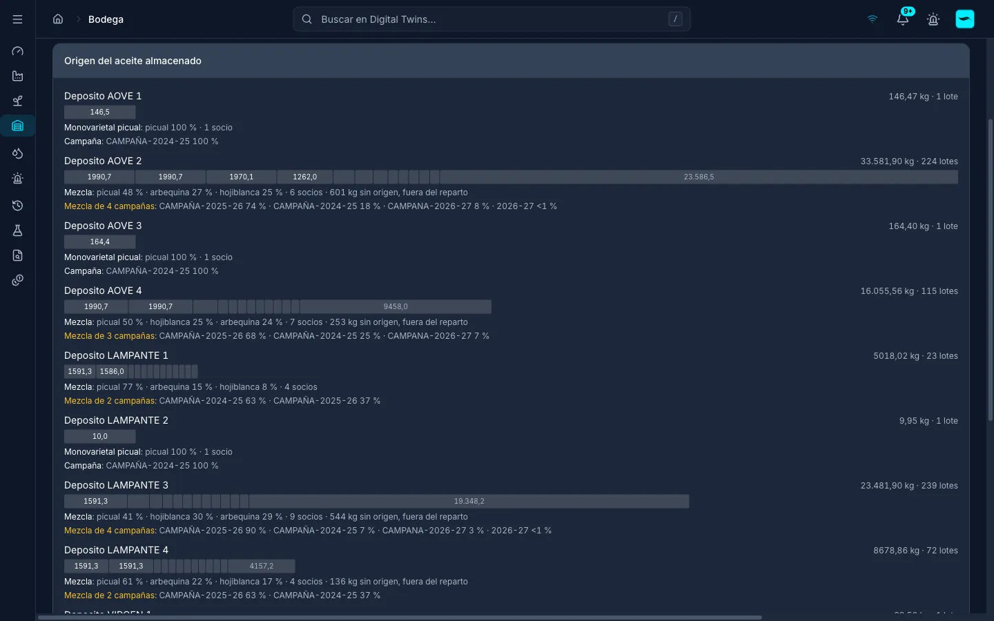Select the '33.581,90 kg · 224 lotes' total
The width and height of the screenshot is (994, 621).
coord(909,161)
